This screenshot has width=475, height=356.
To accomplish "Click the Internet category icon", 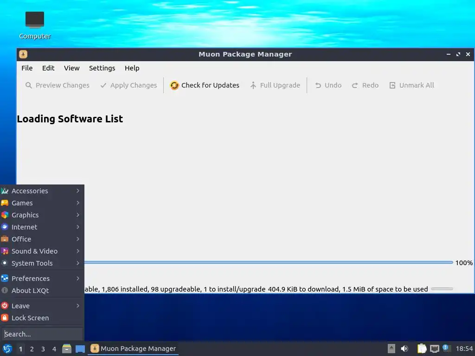I will coord(5,227).
